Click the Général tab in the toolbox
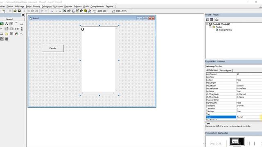Screen dimensions: 262x147 (x=9, y=19)
